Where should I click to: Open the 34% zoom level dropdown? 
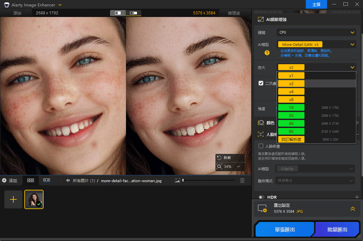(x=238, y=166)
